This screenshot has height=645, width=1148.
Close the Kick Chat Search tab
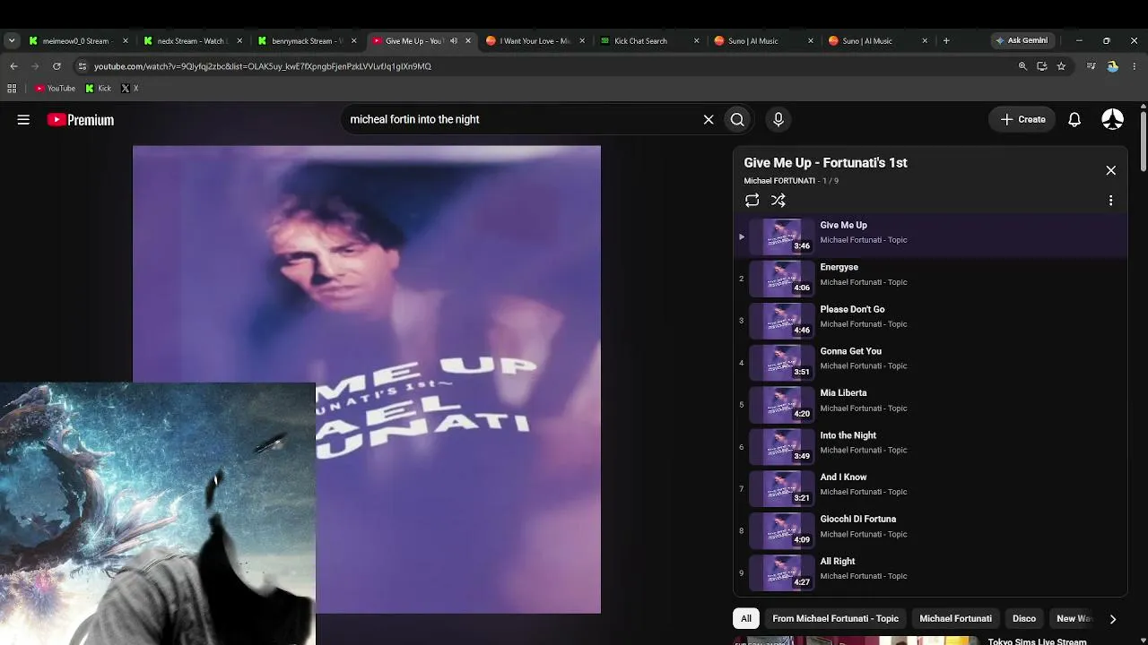(x=697, y=40)
